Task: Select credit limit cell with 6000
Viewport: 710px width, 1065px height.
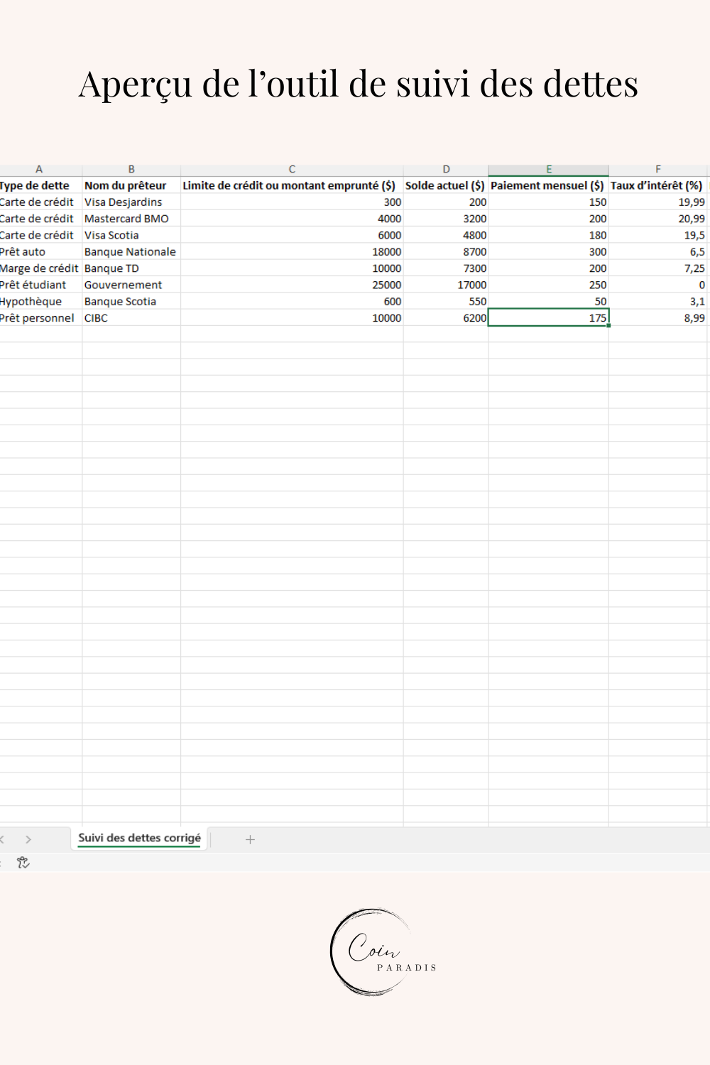Action: point(292,235)
